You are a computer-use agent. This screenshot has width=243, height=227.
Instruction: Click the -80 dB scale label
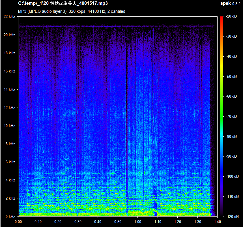tap(231, 136)
